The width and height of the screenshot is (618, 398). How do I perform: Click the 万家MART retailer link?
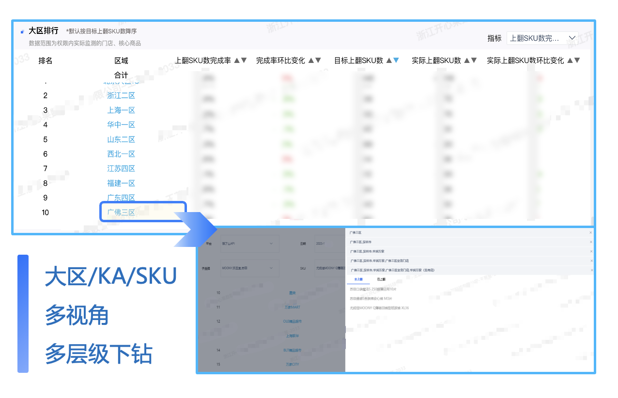(292, 307)
